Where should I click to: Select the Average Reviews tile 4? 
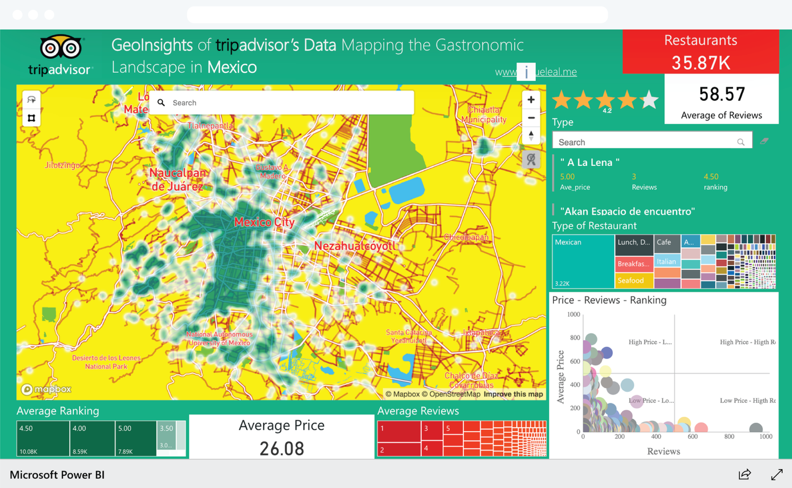coord(432,448)
